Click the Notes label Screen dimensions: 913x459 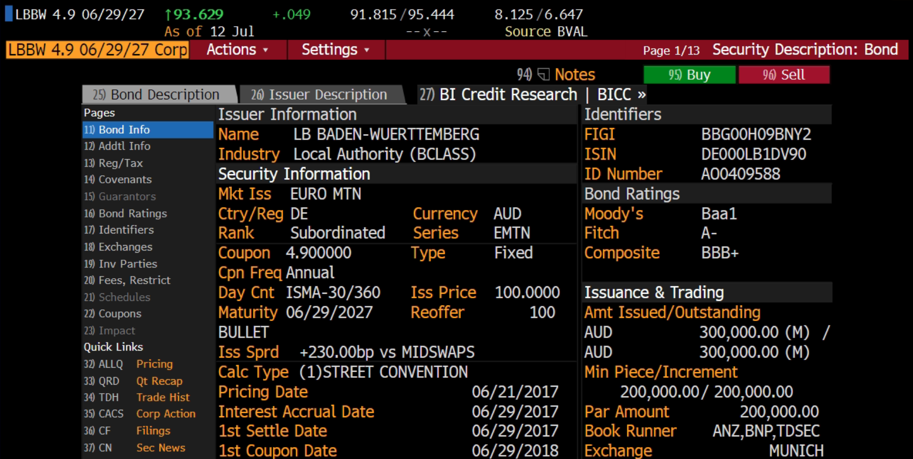click(x=575, y=75)
